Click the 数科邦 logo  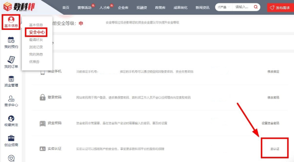[19, 7]
